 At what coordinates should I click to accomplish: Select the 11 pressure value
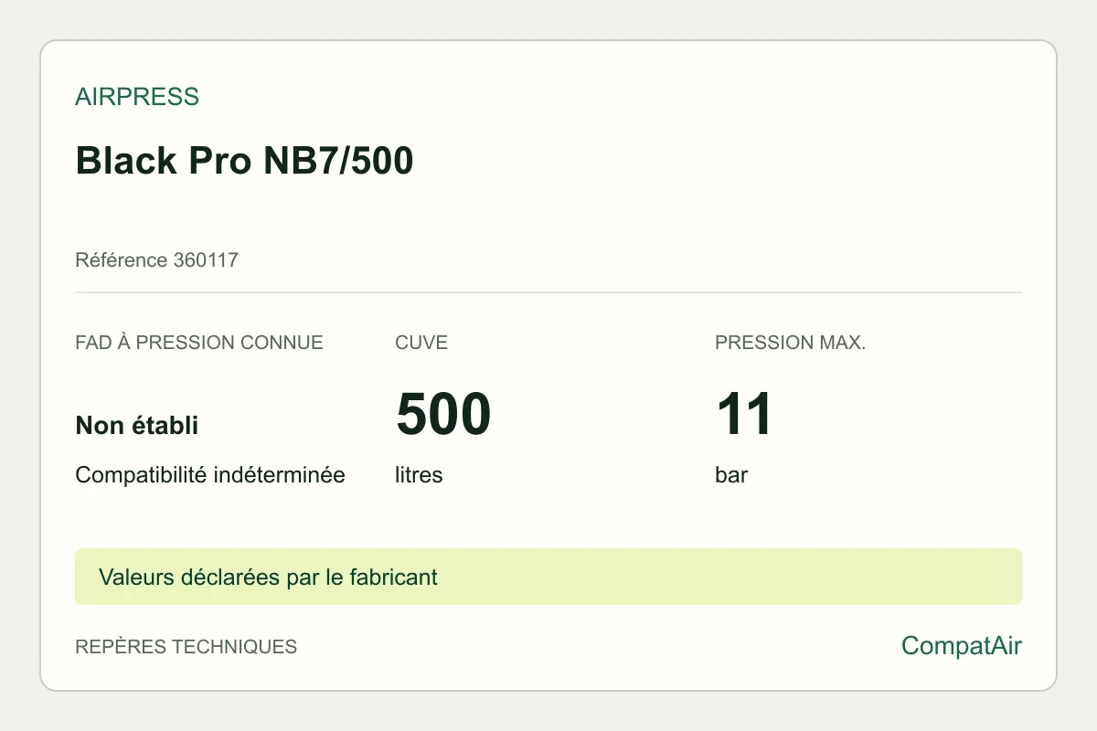(x=744, y=414)
